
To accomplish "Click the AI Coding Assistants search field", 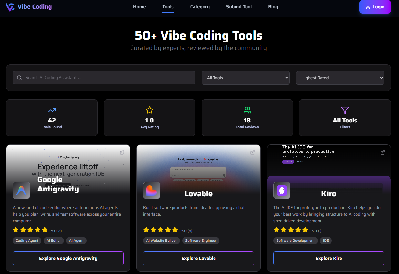I will (x=104, y=78).
